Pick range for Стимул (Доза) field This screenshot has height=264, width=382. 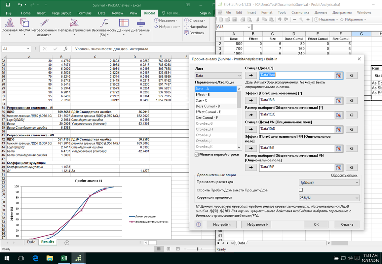(339, 76)
